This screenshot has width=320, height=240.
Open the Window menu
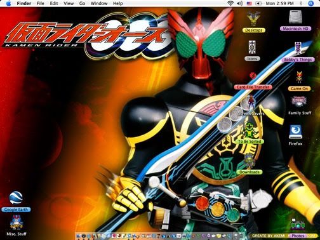click(99, 3)
